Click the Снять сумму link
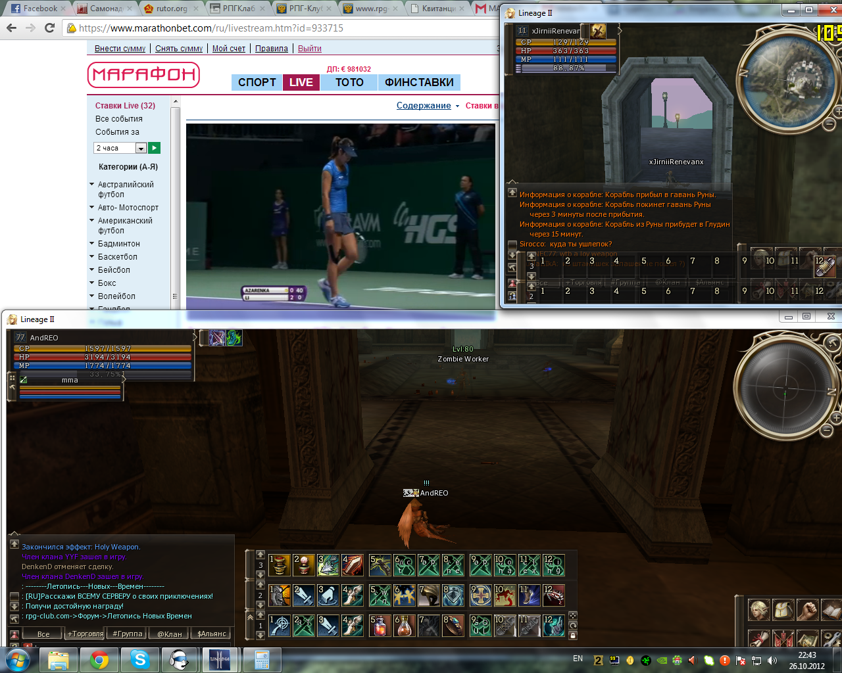This screenshot has height=673, width=842. [179, 49]
